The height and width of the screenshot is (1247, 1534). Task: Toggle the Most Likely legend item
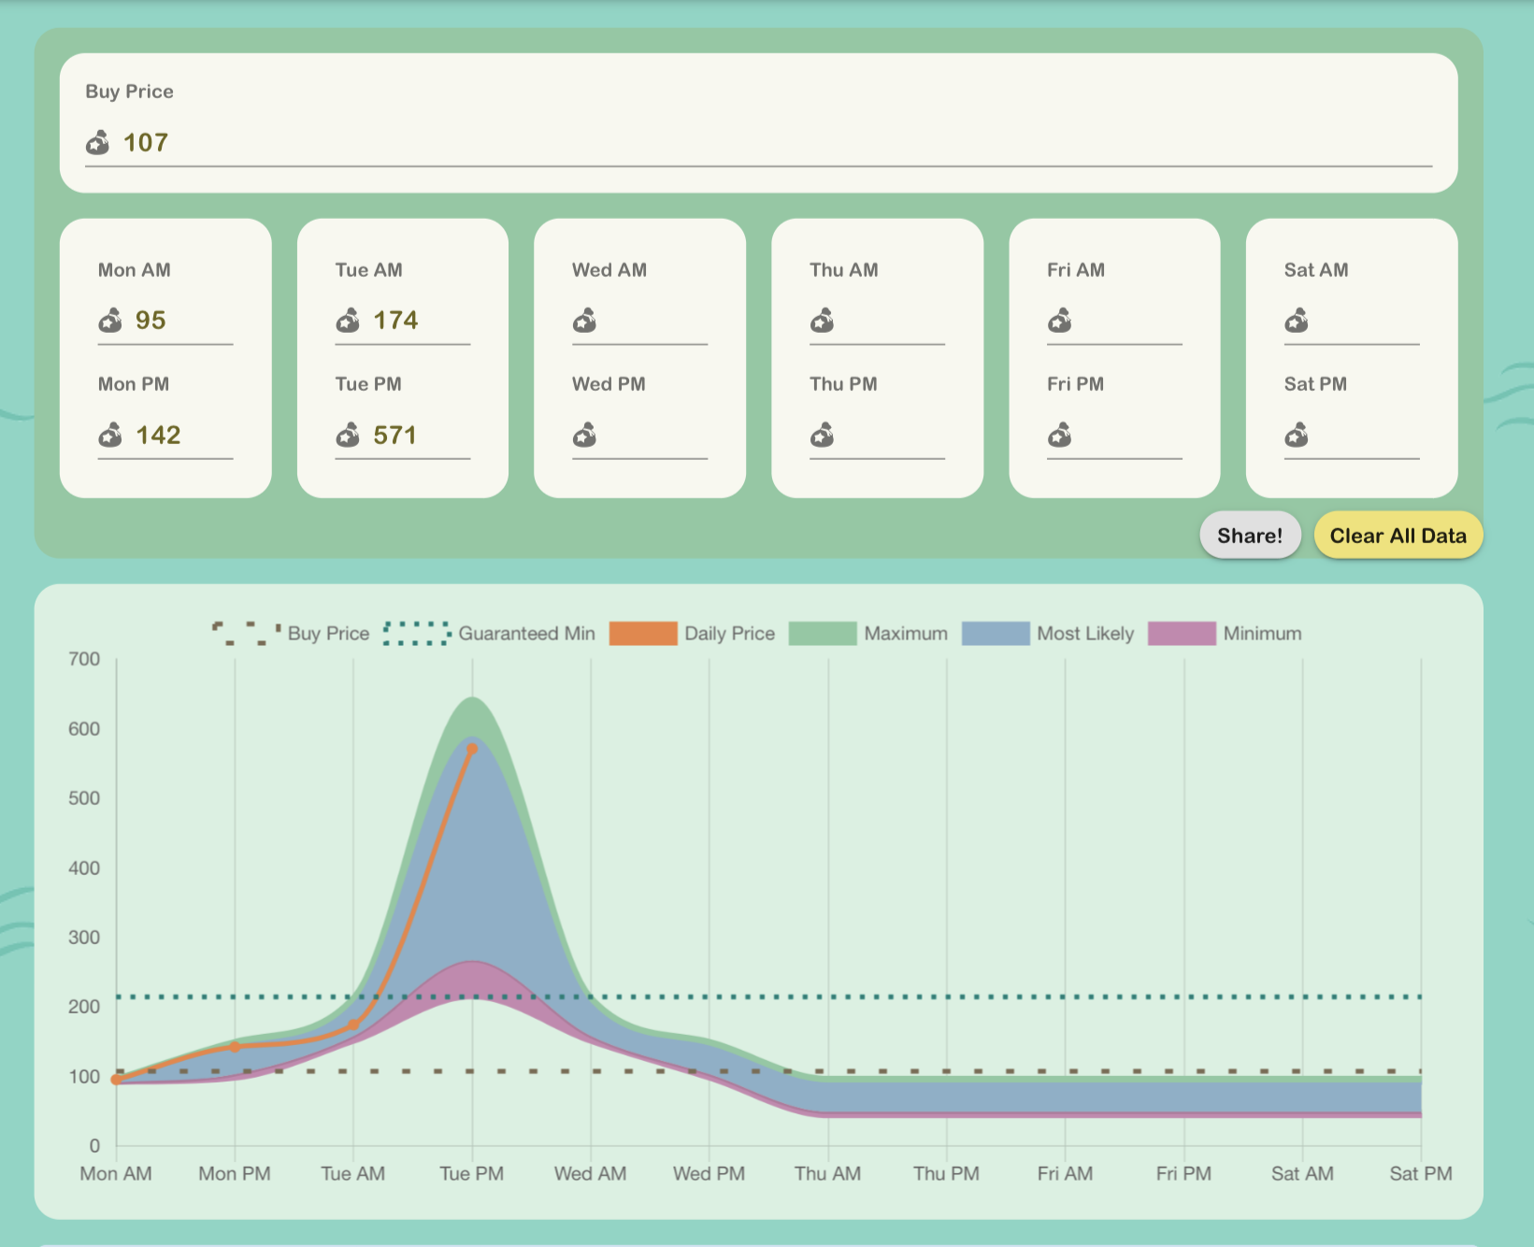point(1048,634)
